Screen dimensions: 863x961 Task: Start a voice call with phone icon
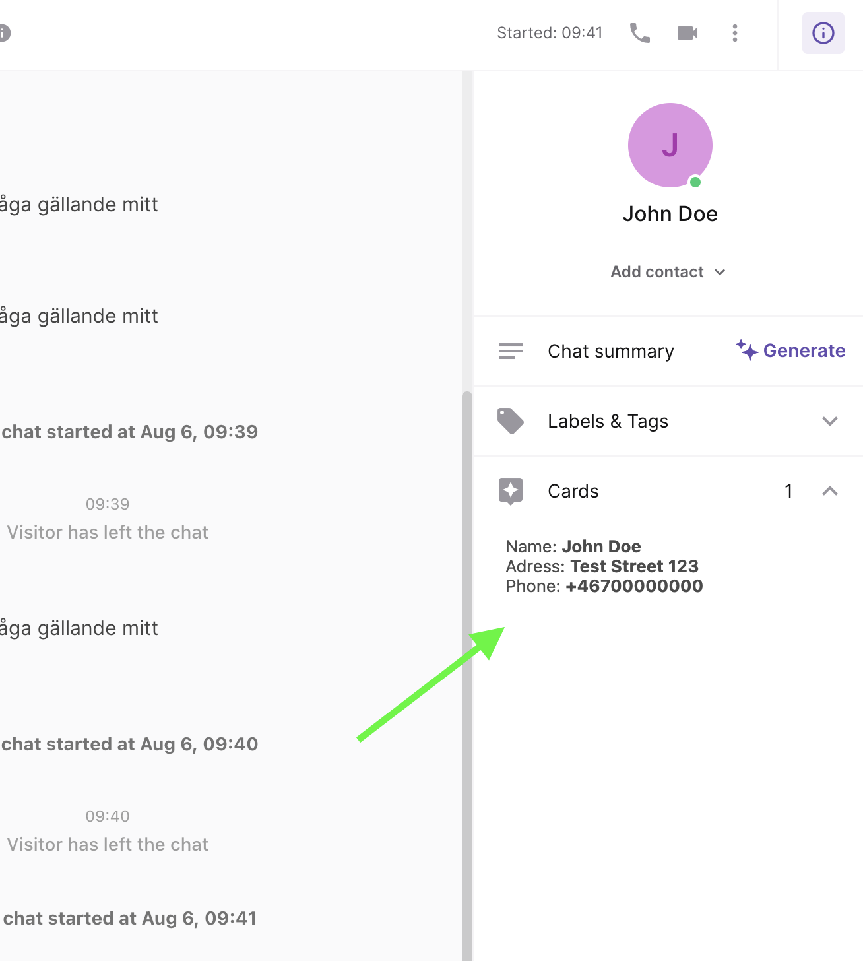[639, 33]
